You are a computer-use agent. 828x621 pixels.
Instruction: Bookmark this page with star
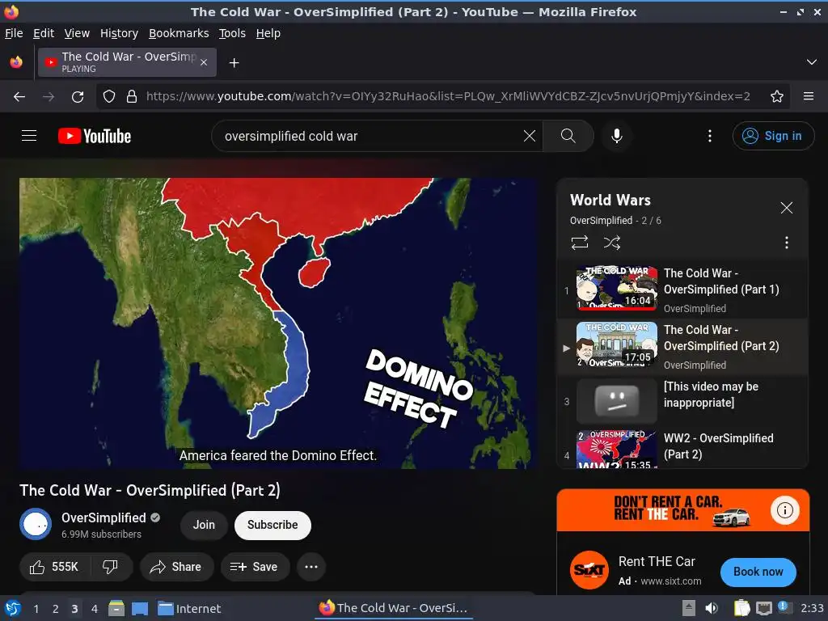pyautogui.click(x=776, y=97)
